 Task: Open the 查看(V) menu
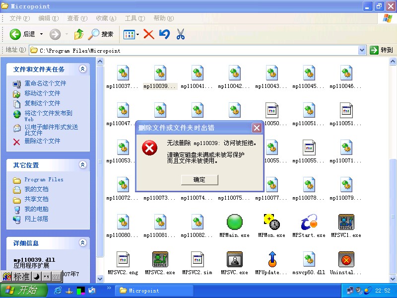(x=77, y=18)
